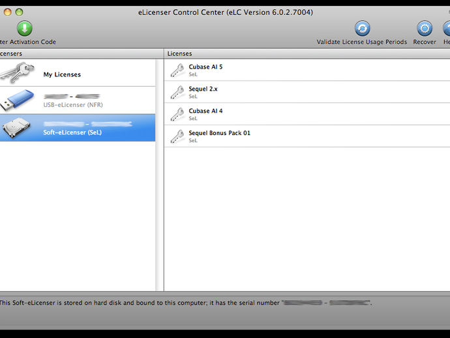Click the green Enter Activation Code icon

(24, 28)
